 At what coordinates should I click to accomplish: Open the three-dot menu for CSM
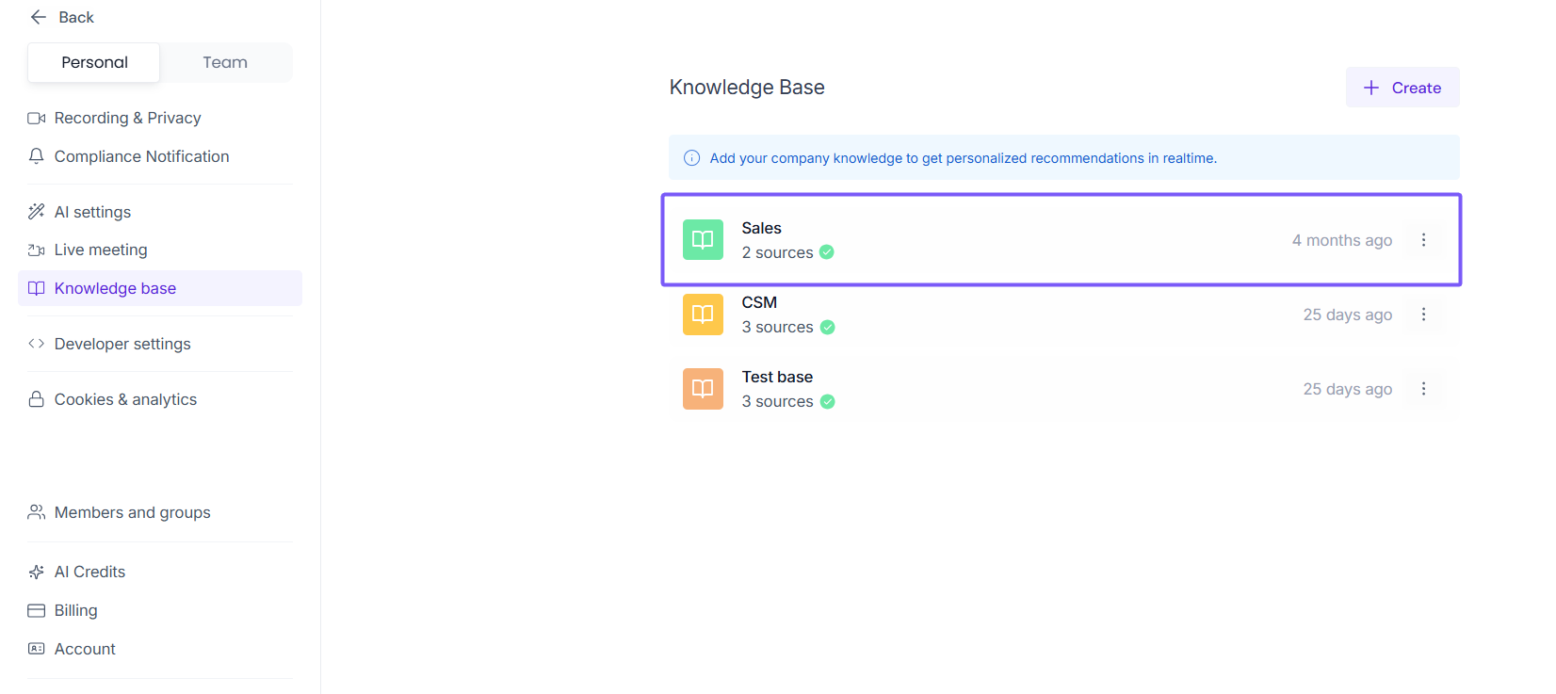point(1423,315)
